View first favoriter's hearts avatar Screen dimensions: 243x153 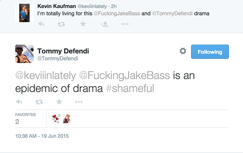pos(56,119)
